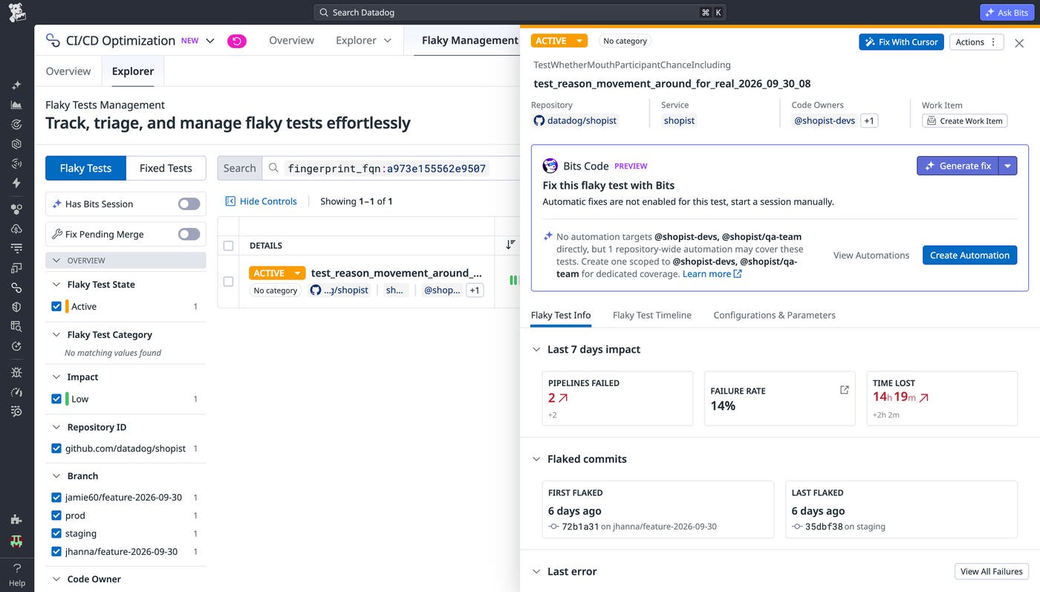Click the Datadog dog logo
This screenshot has width=1040, height=592.
click(x=16, y=12)
